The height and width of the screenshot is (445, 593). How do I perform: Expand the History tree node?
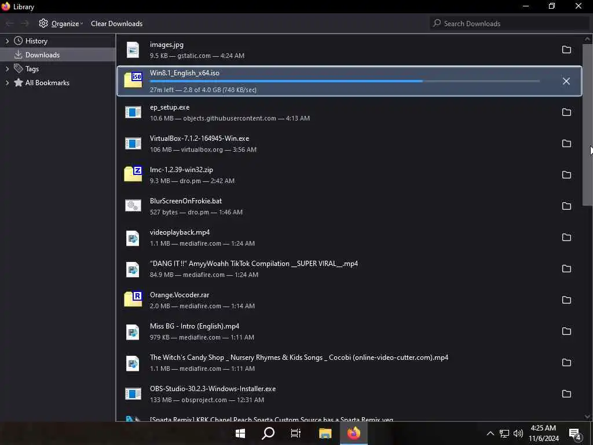7,41
